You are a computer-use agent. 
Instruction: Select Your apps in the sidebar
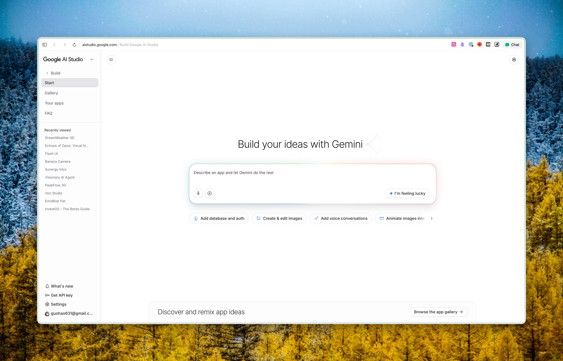coord(54,103)
